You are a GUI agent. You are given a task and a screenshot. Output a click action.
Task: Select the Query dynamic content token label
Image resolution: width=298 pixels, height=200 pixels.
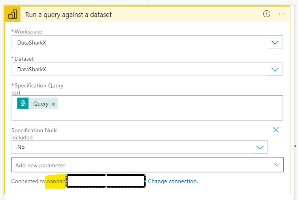41,104
